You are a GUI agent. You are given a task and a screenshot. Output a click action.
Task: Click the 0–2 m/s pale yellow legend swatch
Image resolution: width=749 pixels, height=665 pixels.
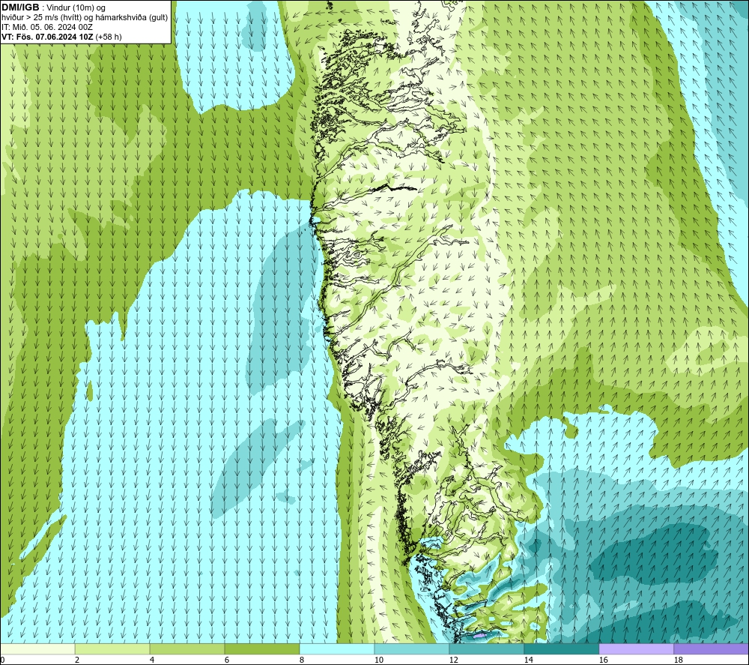coord(37,649)
